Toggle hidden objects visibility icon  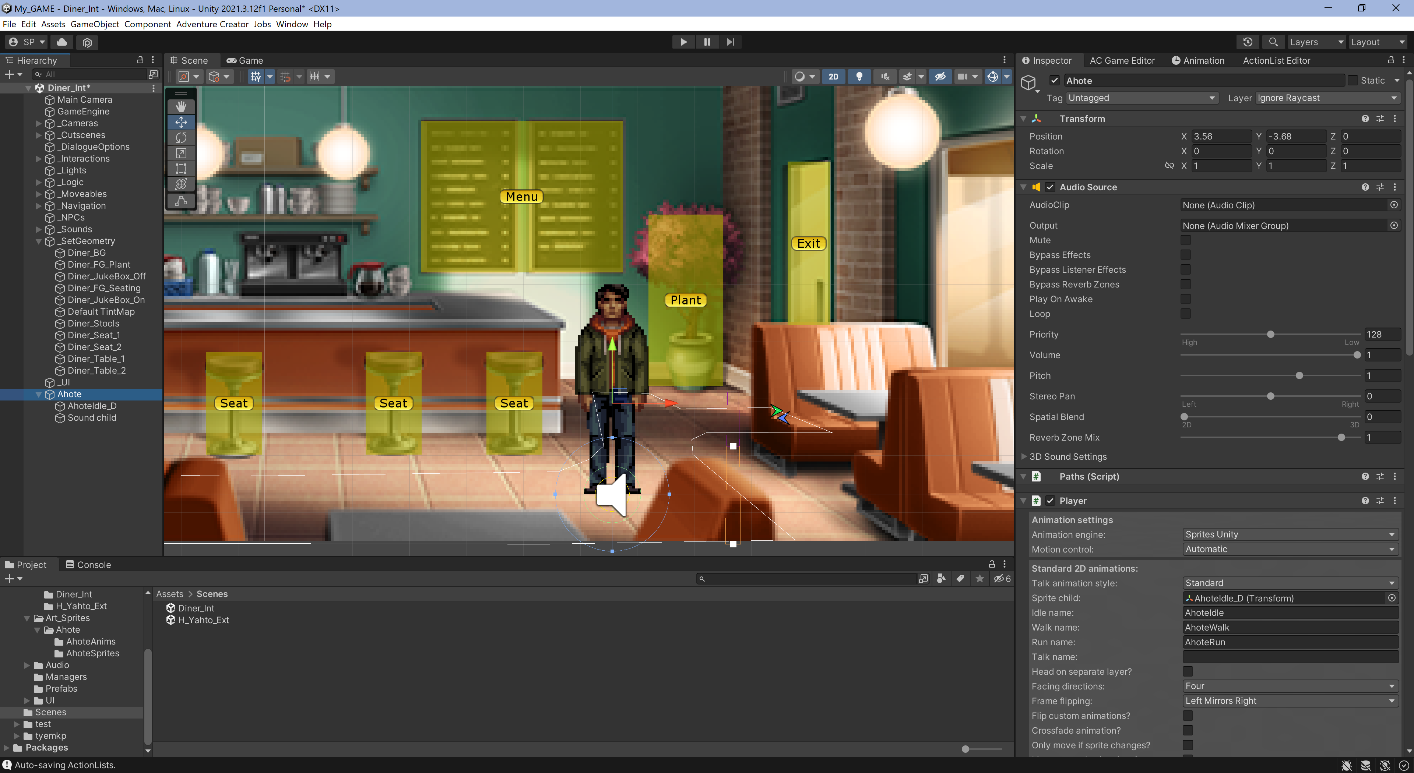(x=940, y=76)
